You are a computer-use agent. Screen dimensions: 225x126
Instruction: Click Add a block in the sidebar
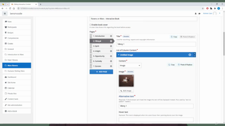[x=17, y=111]
